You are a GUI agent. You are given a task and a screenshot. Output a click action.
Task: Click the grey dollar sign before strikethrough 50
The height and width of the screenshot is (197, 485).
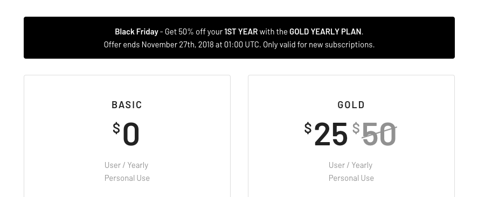(356, 128)
